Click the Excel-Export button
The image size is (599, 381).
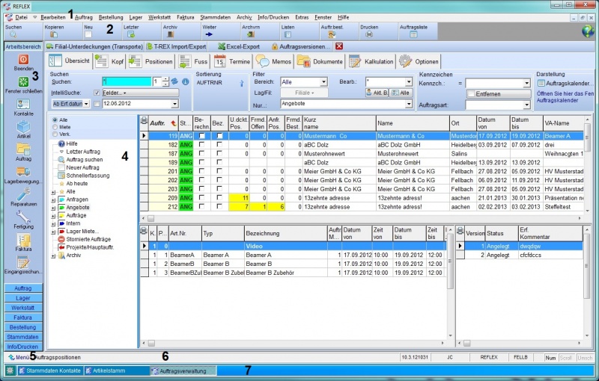pyautogui.click(x=239, y=46)
